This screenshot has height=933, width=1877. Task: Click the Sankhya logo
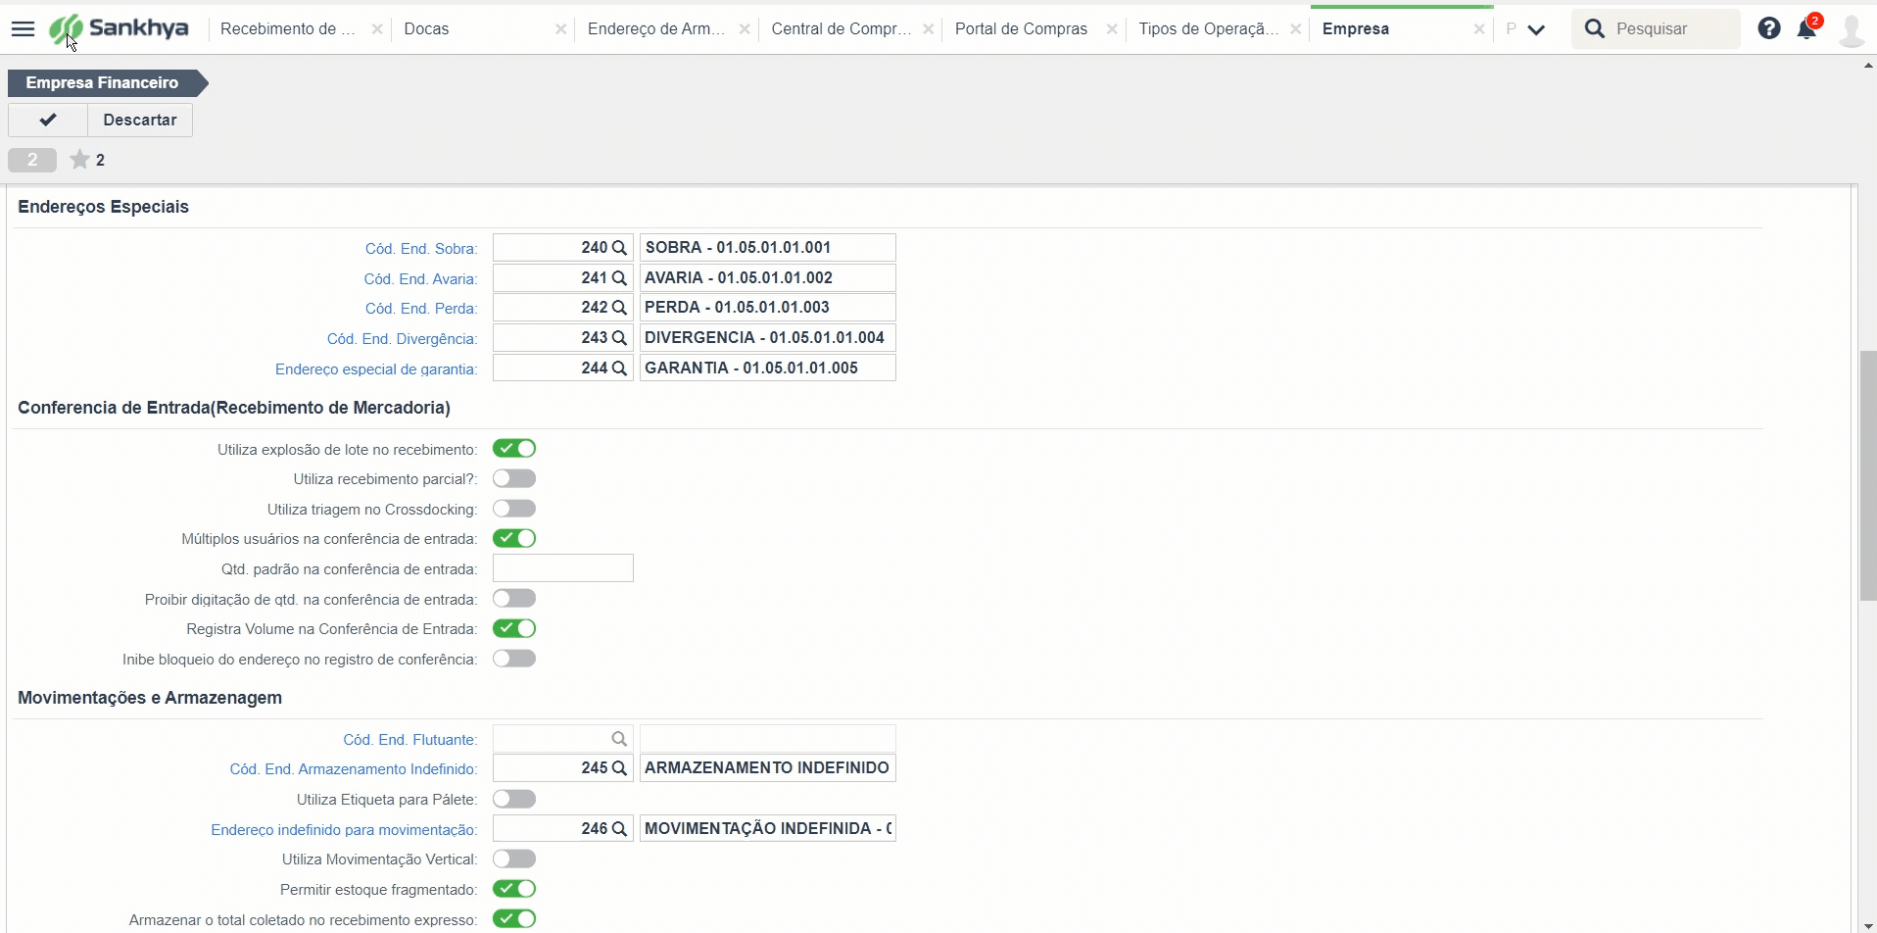[119, 29]
